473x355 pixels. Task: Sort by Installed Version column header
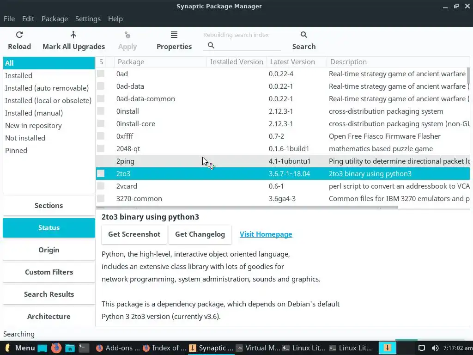click(237, 62)
